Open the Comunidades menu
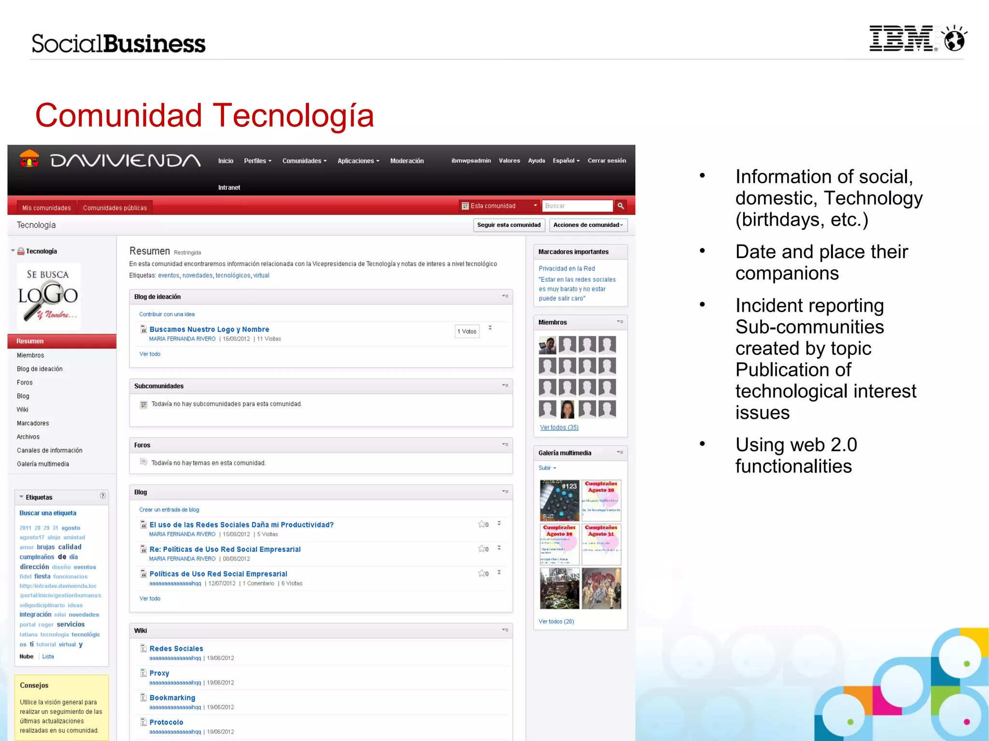 pyautogui.click(x=305, y=161)
